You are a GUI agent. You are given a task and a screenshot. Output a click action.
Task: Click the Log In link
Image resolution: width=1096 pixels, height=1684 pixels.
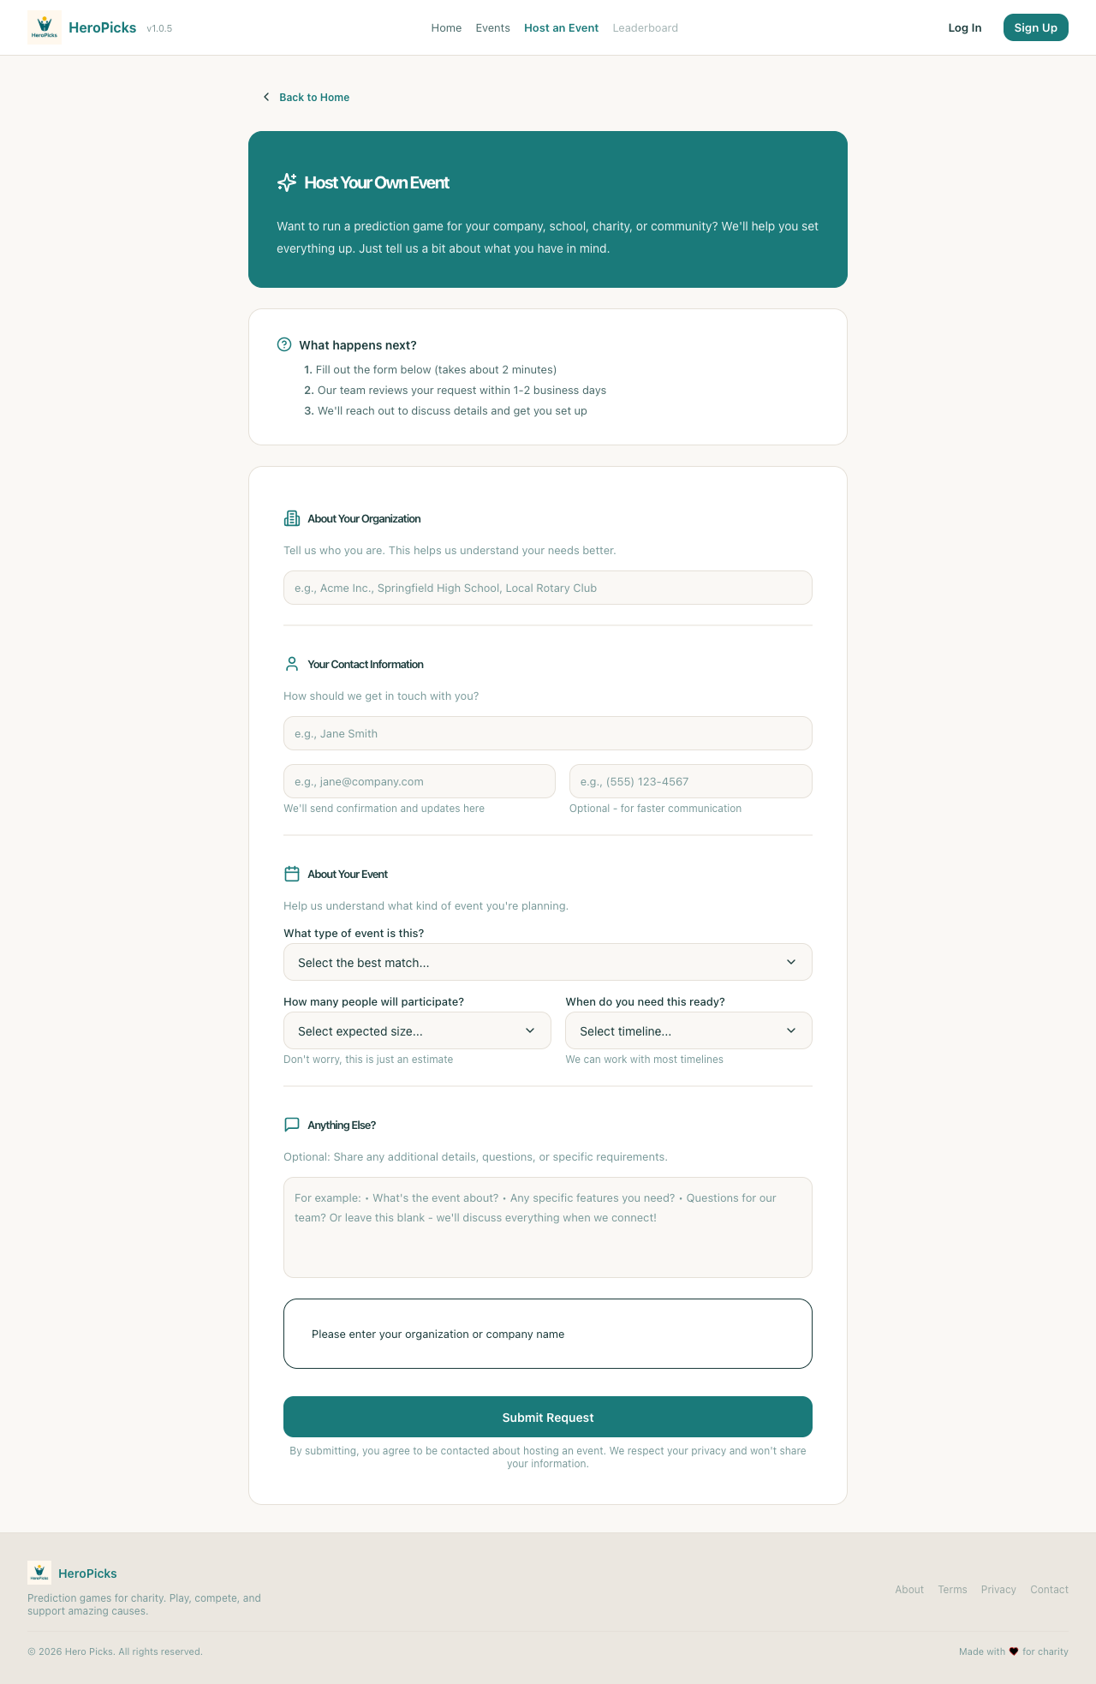[x=964, y=28]
